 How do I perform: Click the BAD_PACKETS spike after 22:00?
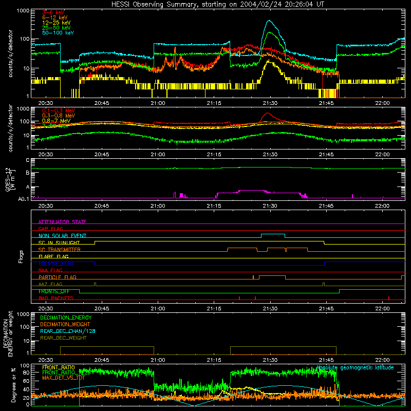point(389,298)
